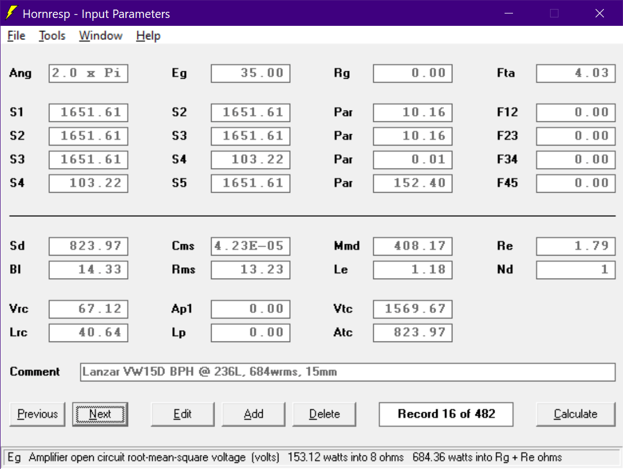The height and width of the screenshot is (469, 623).
Task: Select the S4 left-column field 103.22
Action: pos(88,183)
